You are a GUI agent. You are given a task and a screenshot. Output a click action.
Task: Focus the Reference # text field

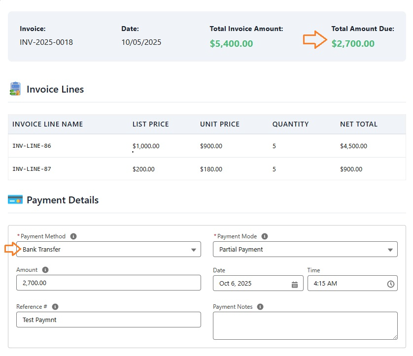(108, 320)
